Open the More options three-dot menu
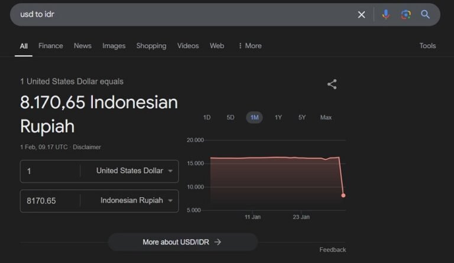 pyautogui.click(x=250, y=46)
